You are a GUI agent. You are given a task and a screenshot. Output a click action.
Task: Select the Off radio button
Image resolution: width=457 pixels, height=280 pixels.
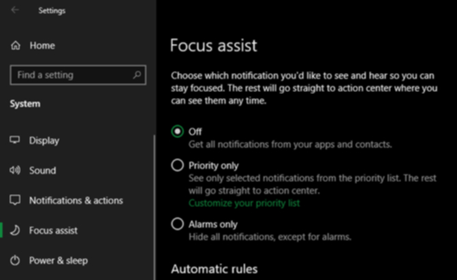pyautogui.click(x=177, y=131)
